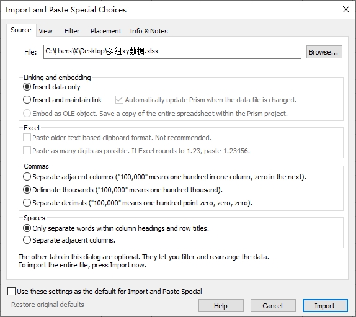Click the Browse button
The width and height of the screenshot is (356, 317).
(324, 52)
